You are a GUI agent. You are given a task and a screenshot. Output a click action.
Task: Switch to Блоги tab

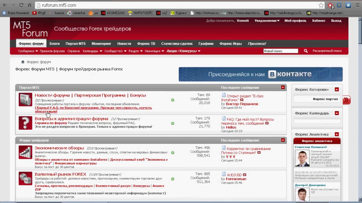pyautogui.click(x=55, y=44)
